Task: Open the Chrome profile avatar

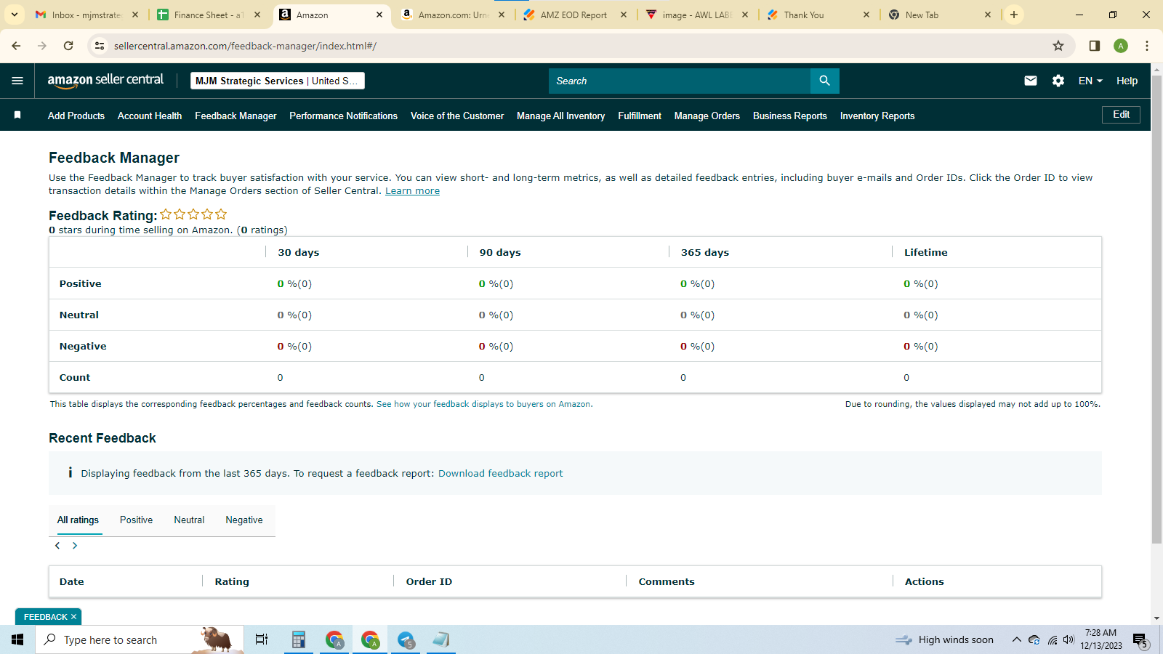Action: (1121, 46)
